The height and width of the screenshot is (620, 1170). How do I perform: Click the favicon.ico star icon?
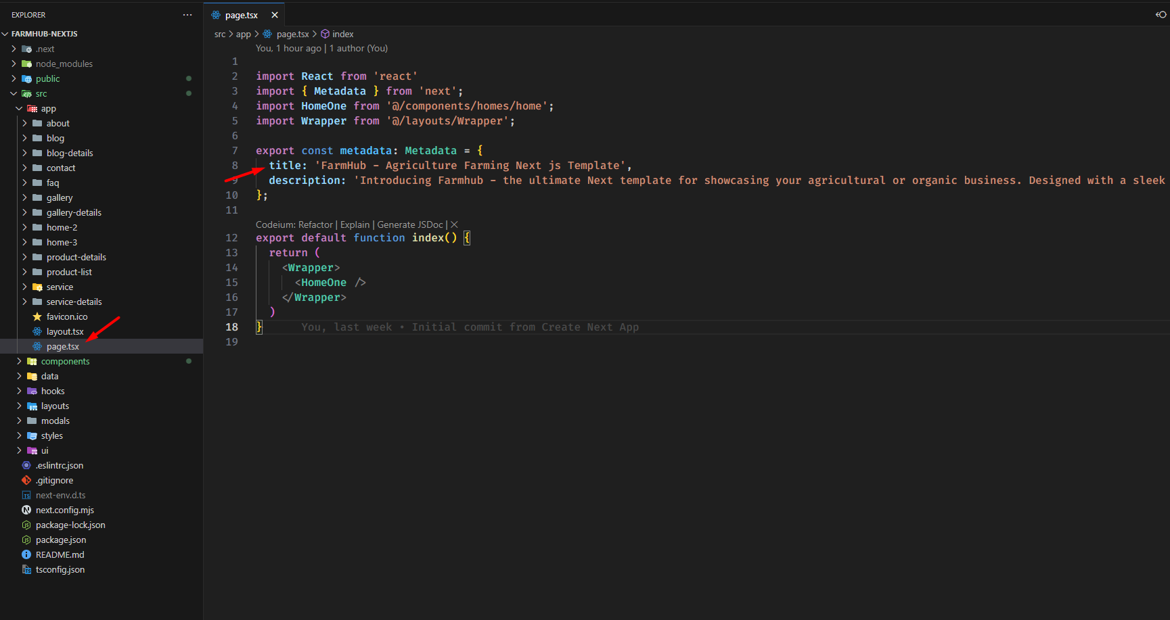(37, 316)
